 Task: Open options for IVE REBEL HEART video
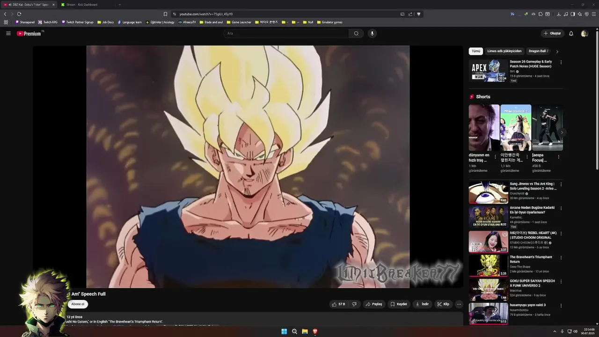[x=561, y=234]
